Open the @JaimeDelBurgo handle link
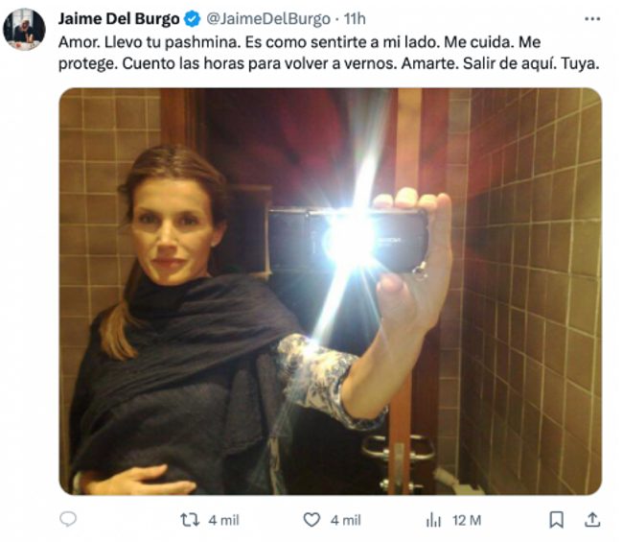The height and width of the screenshot is (542, 623). 268,18
